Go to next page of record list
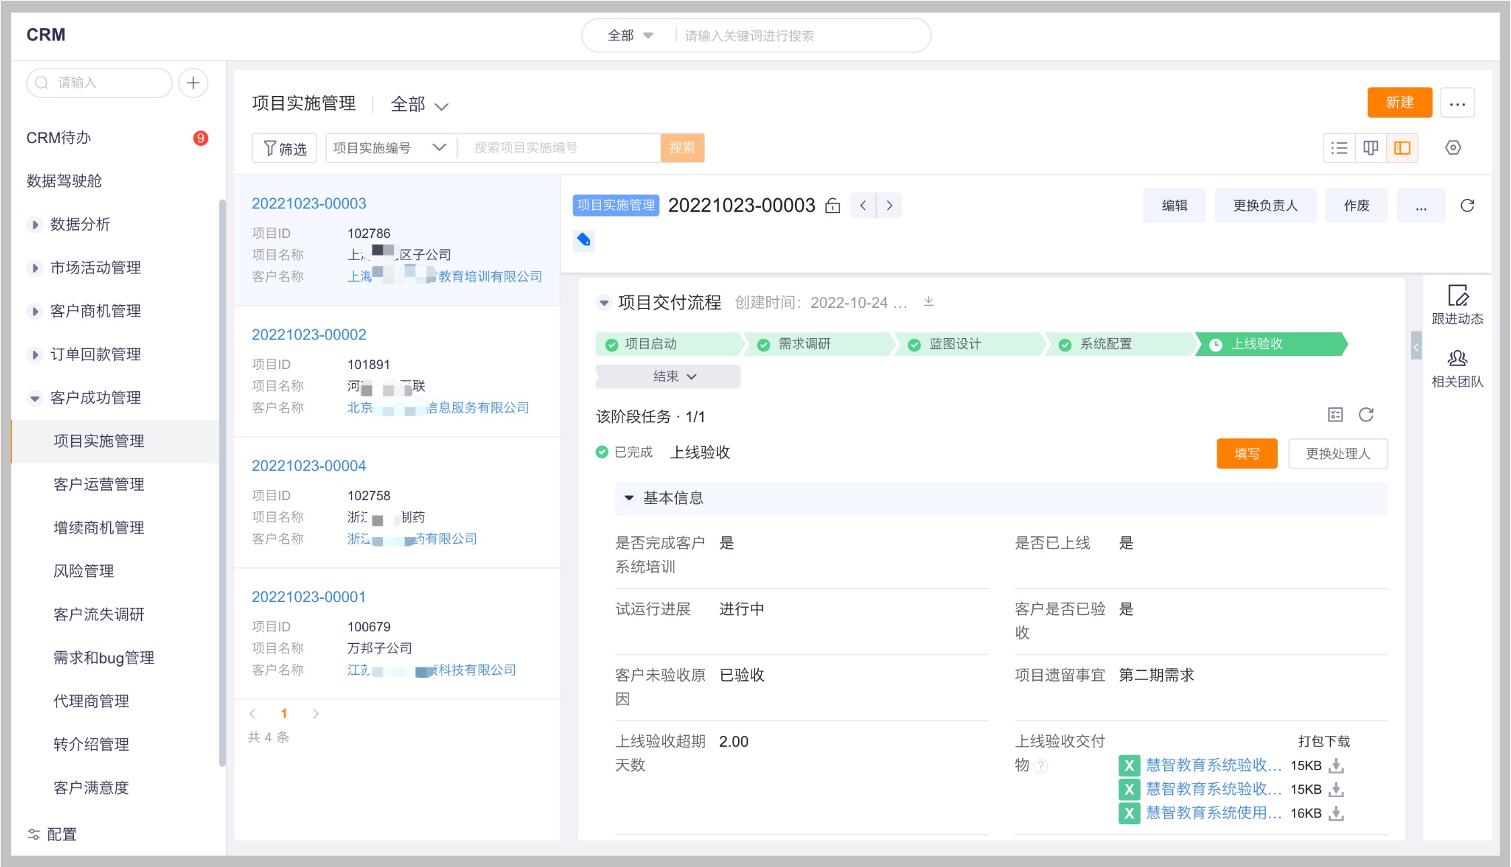 [x=316, y=714]
